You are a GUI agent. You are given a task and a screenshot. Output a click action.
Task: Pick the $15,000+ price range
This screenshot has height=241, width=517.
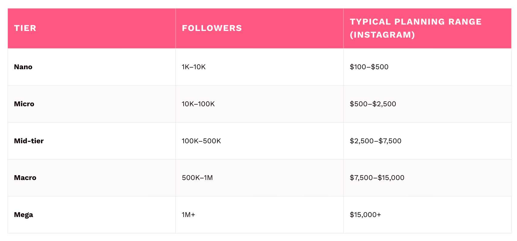tap(365, 215)
